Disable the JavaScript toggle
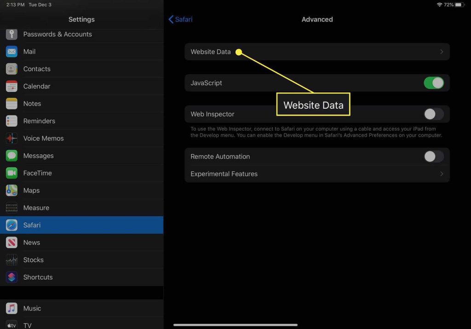 [433, 83]
